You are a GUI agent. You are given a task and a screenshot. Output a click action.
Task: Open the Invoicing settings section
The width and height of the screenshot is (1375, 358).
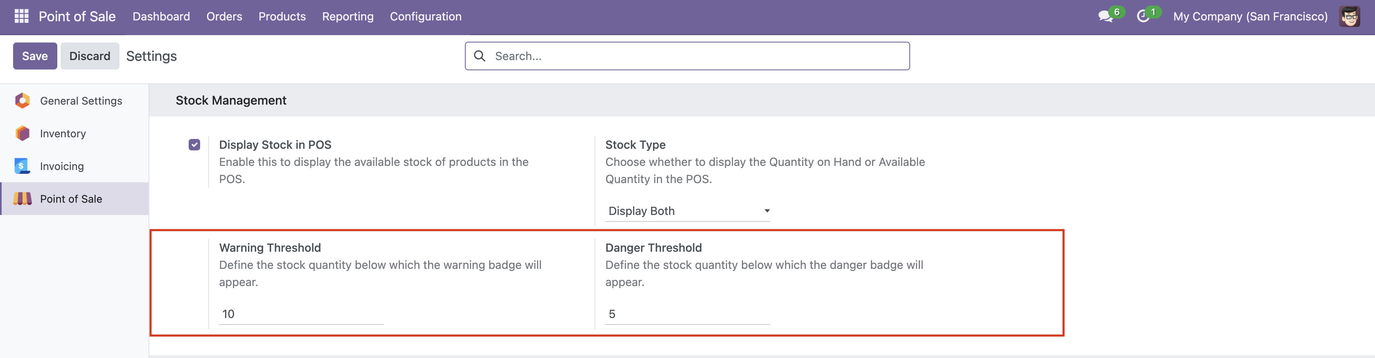[x=61, y=166]
